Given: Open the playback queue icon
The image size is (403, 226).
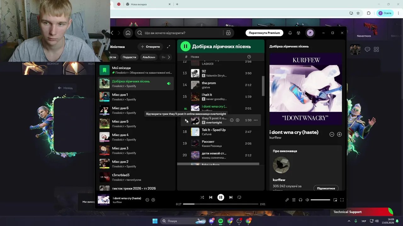Looking at the screenshot, I should (294, 200).
